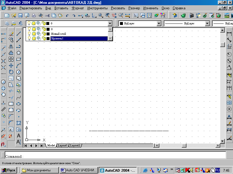Toggle viewport freeze for Уровень1

point(39,38)
